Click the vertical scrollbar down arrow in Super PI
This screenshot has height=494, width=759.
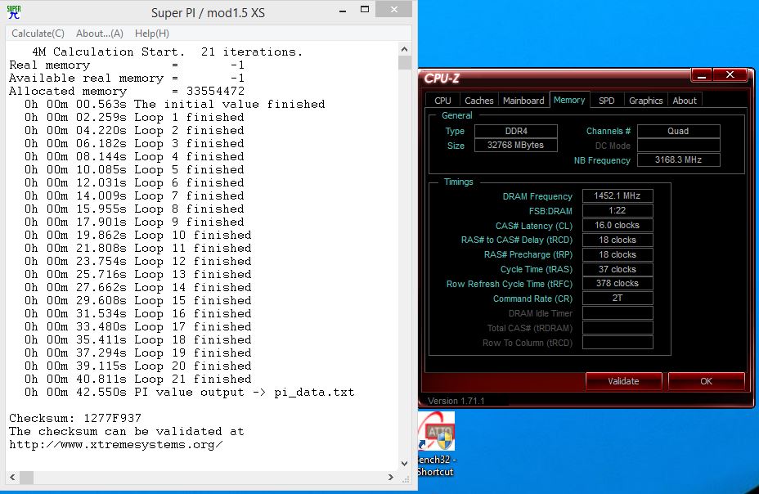point(405,464)
